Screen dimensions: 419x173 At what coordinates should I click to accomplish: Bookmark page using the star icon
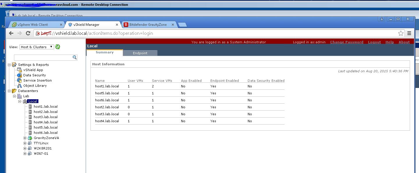click(x=401, y=33)
